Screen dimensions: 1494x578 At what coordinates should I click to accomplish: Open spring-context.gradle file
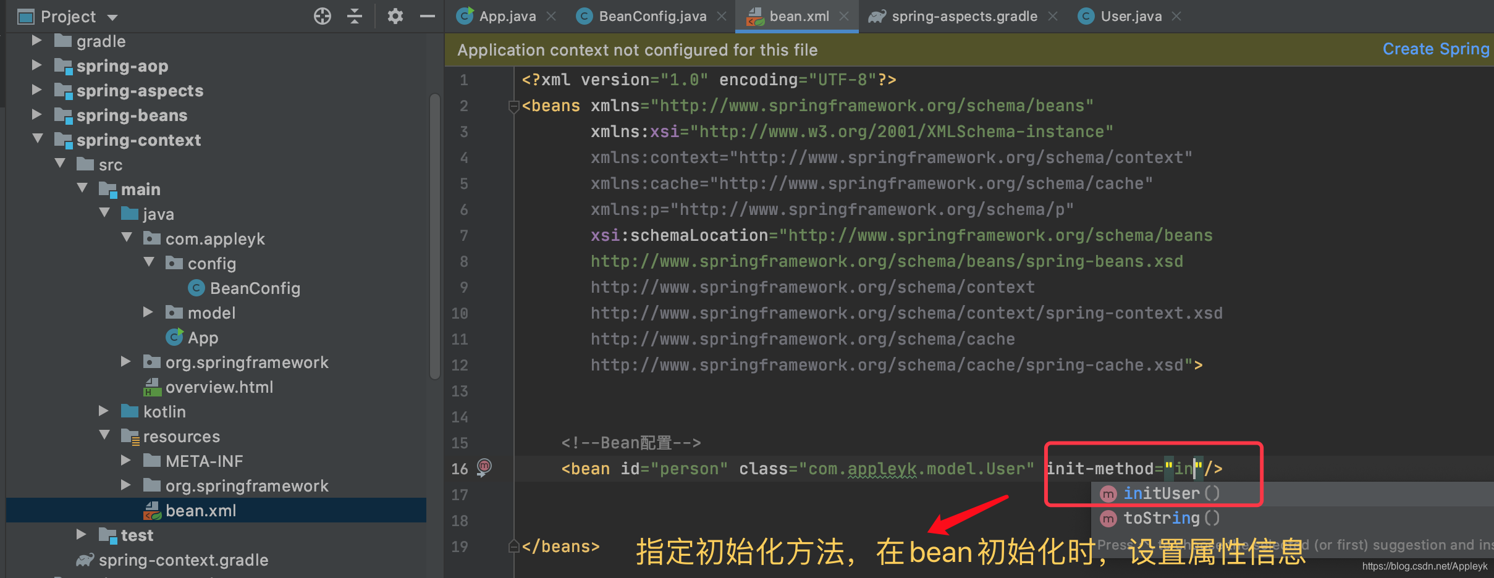[x=184, y=560]
